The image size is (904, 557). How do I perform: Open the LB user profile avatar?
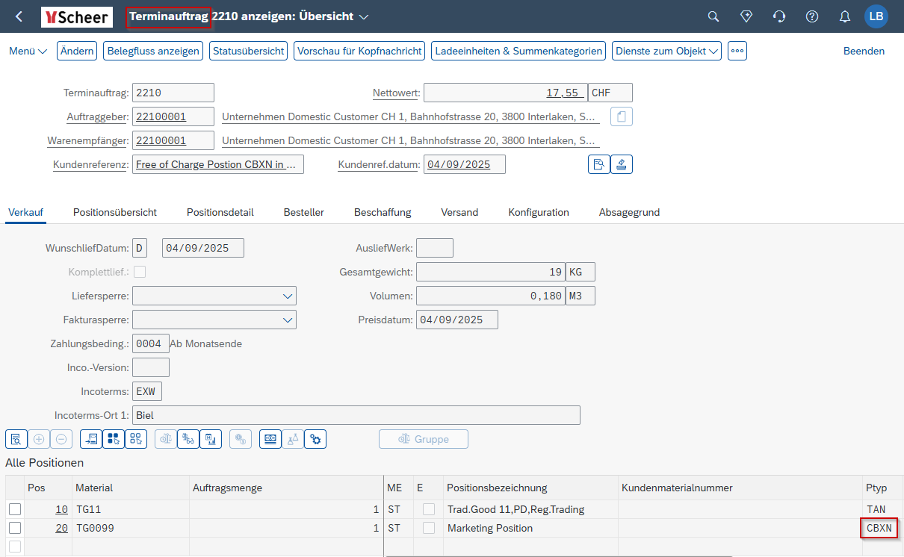(876, 16)
